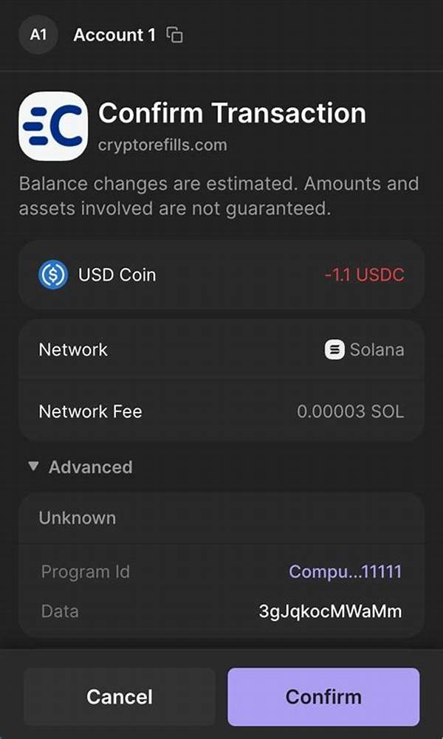Click the Advanced section label
The height and width of the screenshot is (739, 443).
click(90, 467)
